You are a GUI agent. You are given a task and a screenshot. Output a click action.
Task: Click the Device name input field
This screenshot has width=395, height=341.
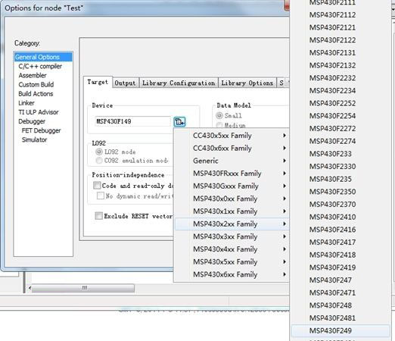click(x=133, y=121)
